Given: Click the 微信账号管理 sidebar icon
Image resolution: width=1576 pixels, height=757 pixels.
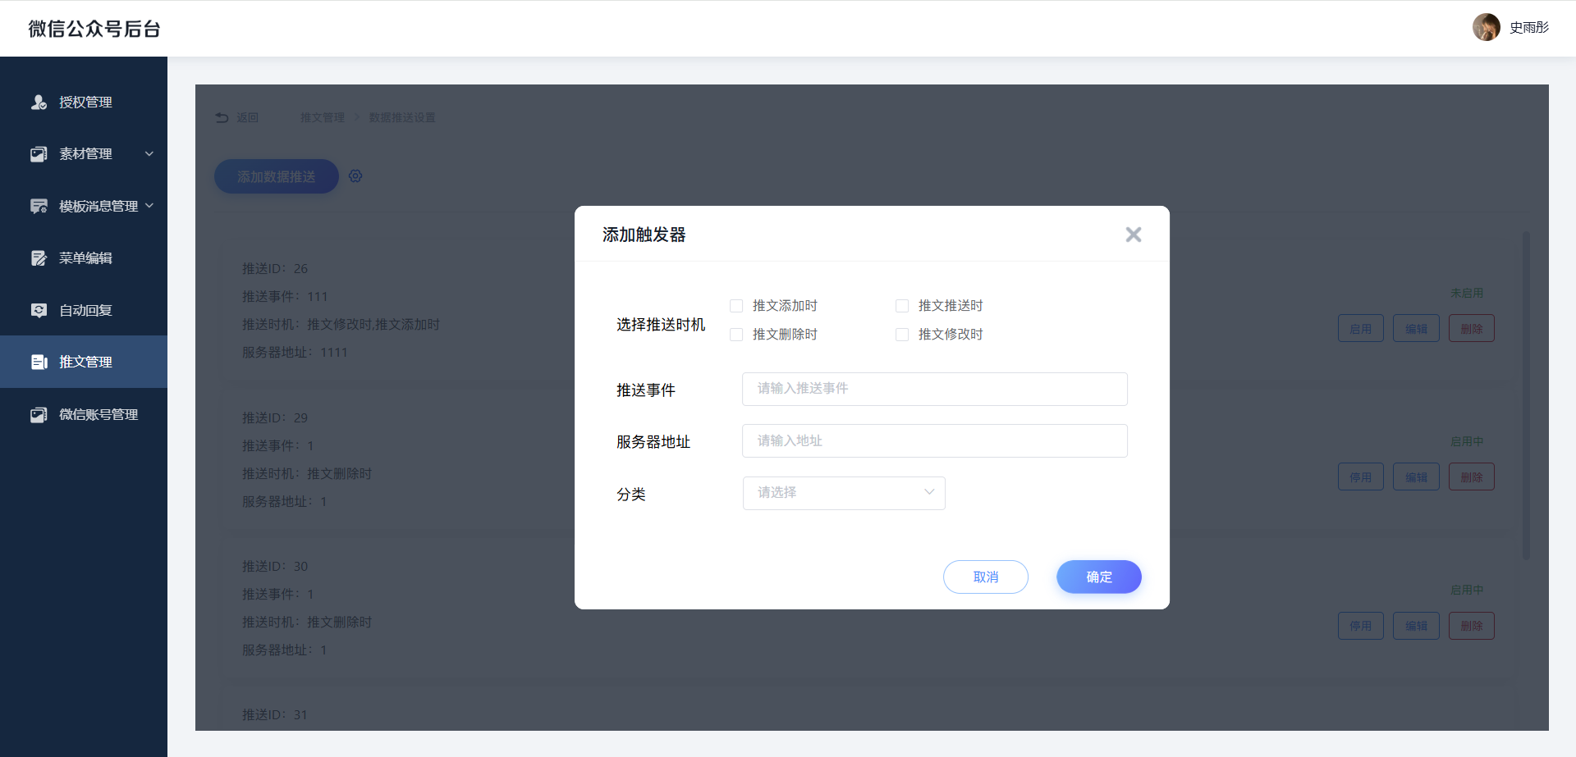Looking at the screenshot, I should [x=39, y=415].
